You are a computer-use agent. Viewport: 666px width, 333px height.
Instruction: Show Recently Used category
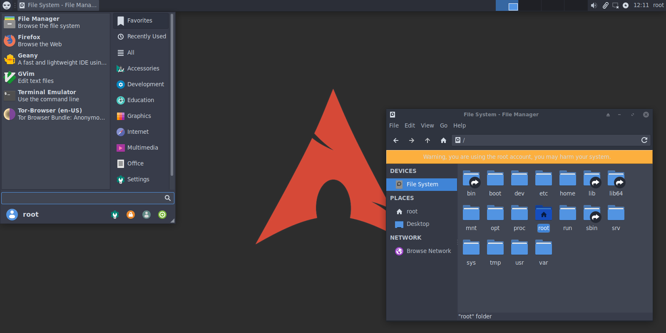141,36
